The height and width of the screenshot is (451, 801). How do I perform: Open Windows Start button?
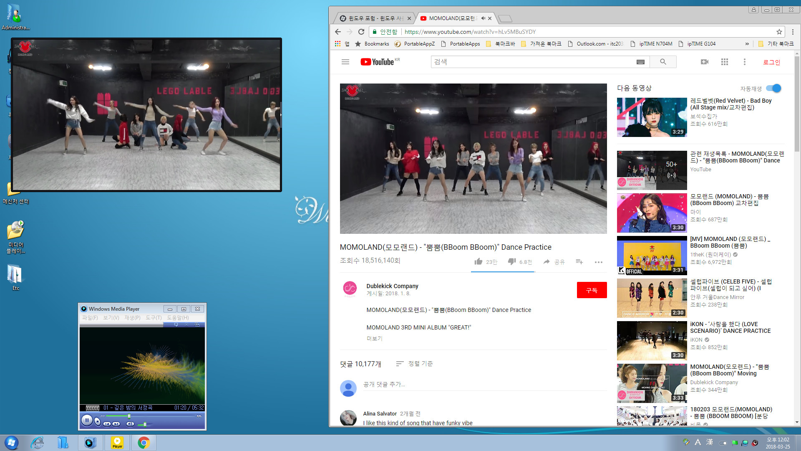click(x=11, y=443)
